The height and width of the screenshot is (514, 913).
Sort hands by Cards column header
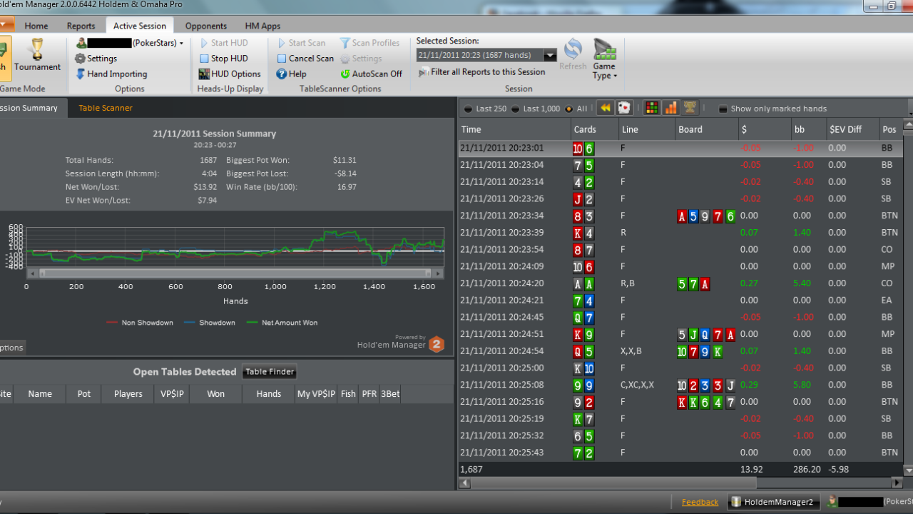point(594,129)
